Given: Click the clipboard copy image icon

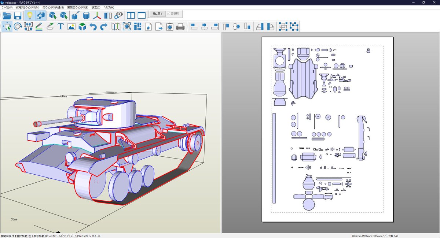Looking at the screenshot, I should pyautogui.click(x=170, y=27).
